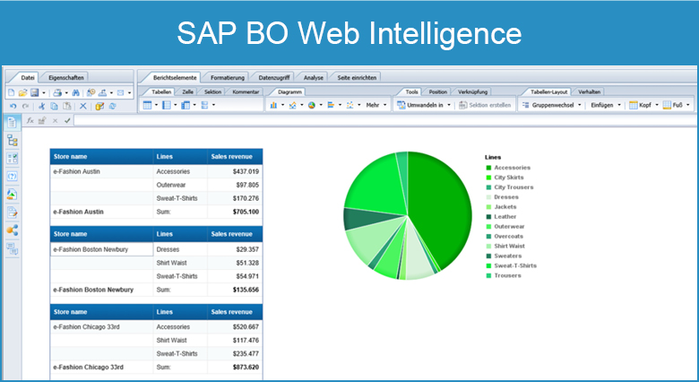Click the Open folder icon
The height and width of the screenshot is (382, 699).
tap(22, 93)
